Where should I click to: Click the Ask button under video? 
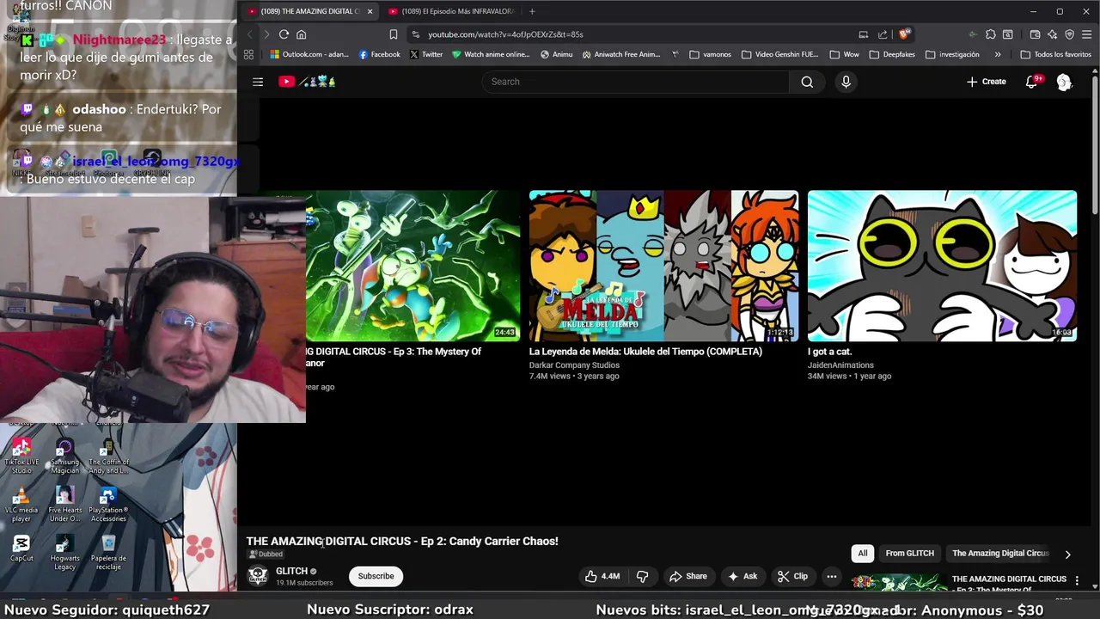[742, 576]
